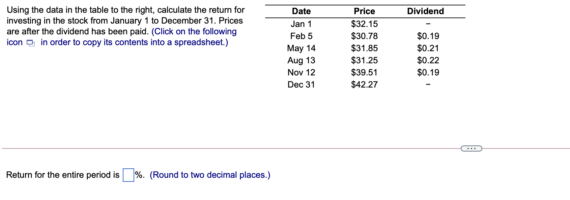Click the Nov 12 dividend value $0.19

click(427, 72)
